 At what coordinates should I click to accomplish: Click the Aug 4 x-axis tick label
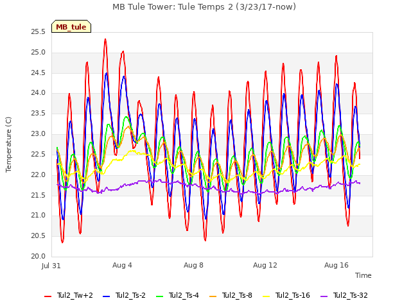pyautogui.click(x=122, y=265)
